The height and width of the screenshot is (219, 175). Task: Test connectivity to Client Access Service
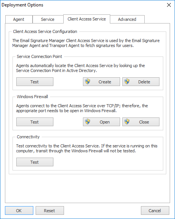[35, 162]
